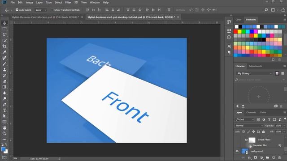
Task: Select the Blur tool
Action: point(4,93)
